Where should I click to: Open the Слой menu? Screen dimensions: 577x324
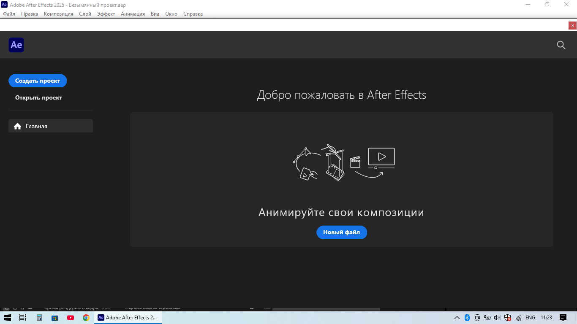(x=85, y=14)
